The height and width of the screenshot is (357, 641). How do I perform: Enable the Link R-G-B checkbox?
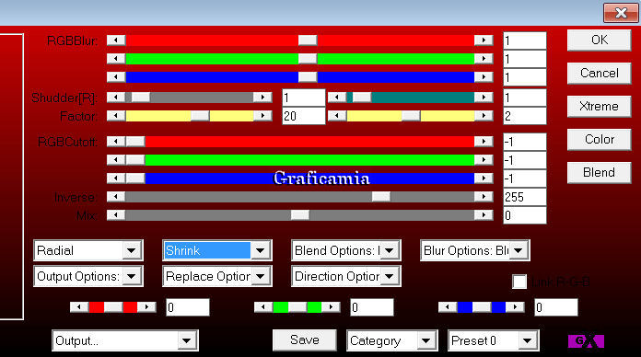pos(519,282)
